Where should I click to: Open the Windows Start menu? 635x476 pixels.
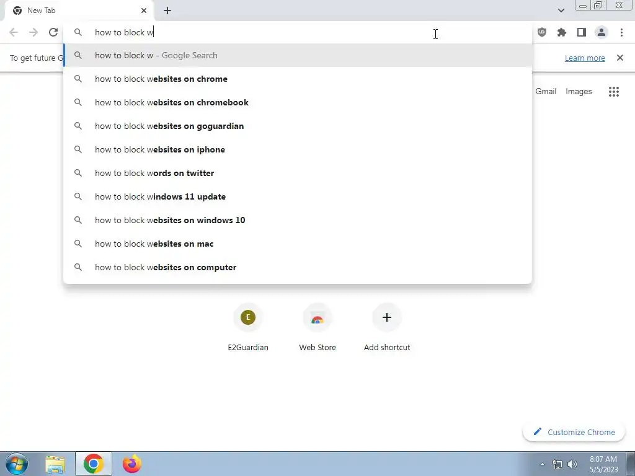point(17,464)
